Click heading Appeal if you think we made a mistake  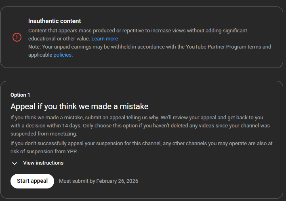pos(79,106)
